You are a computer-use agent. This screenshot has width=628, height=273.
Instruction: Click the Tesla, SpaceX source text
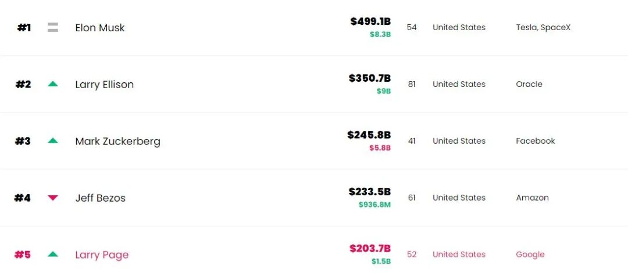pos(543,27)
